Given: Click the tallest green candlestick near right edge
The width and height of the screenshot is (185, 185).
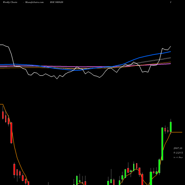Looking at the screenshot, I should click(x=162, y=144).
